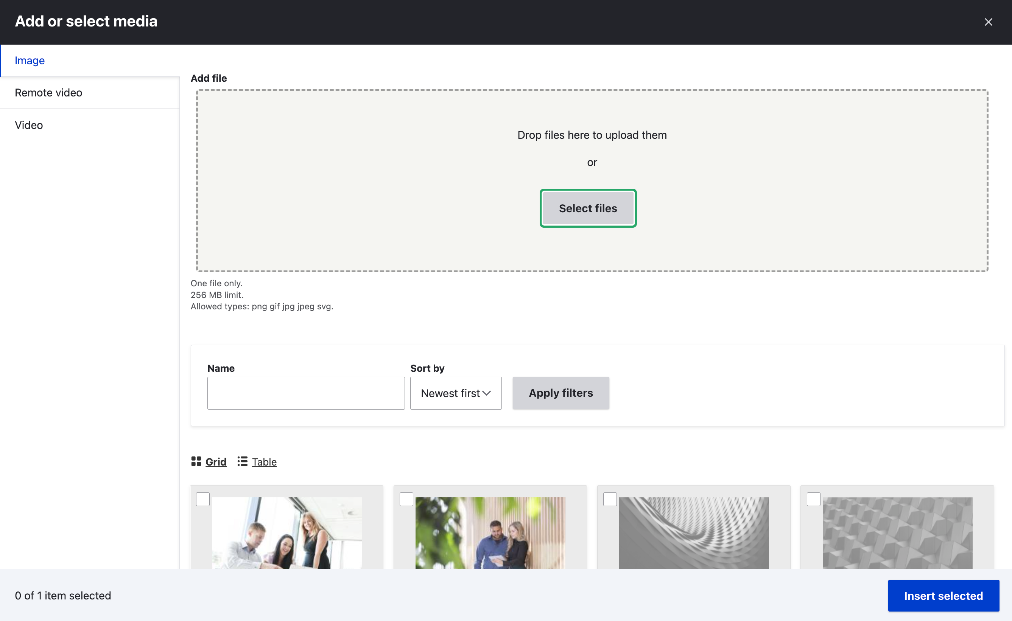The height and width of the screenshot is (621, 1012).
Task: Click the office team meeting thumbnail
Action: pos(287,533)
